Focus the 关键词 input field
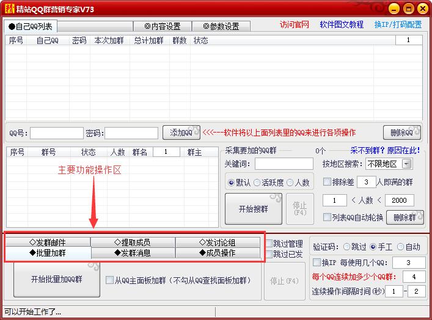 coord(284,164)
